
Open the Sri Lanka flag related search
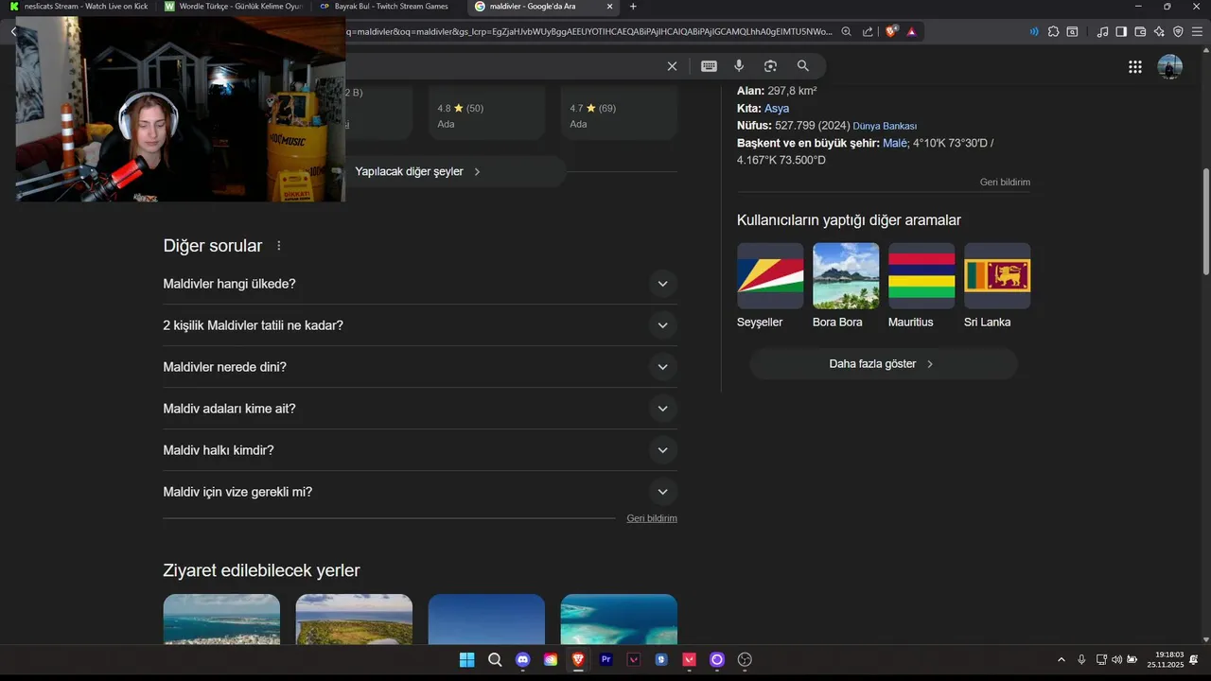(997, 276)
